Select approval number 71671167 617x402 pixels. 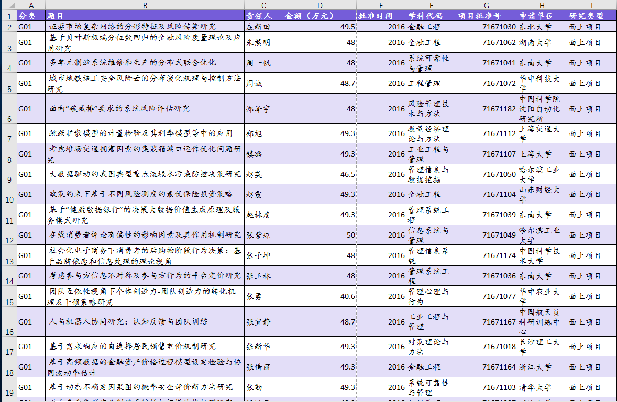coord(487,322)
